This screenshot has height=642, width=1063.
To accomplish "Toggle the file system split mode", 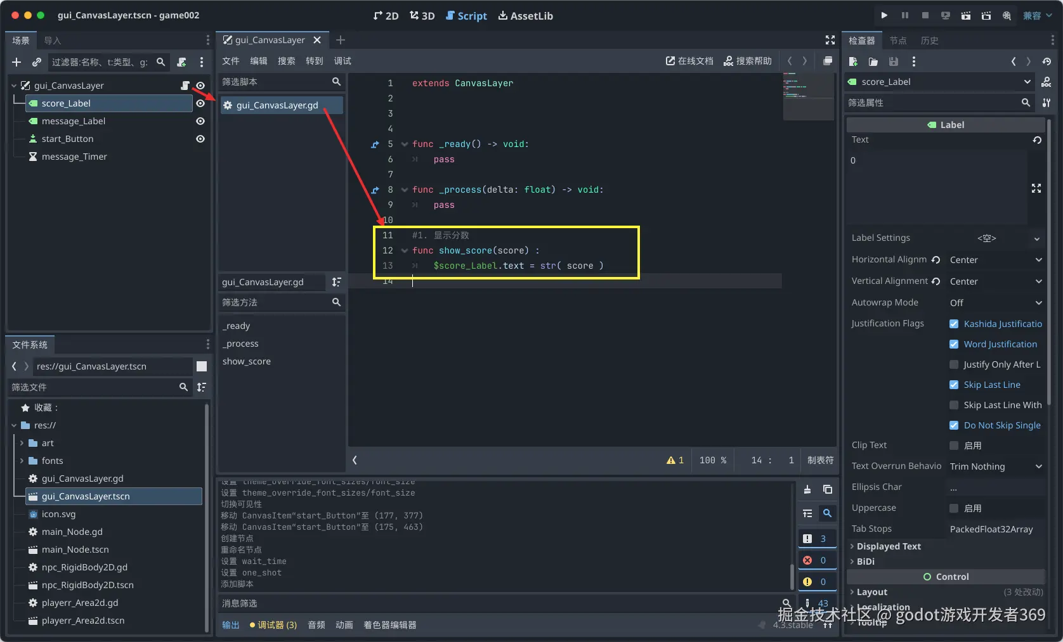I will coord(202,366).
